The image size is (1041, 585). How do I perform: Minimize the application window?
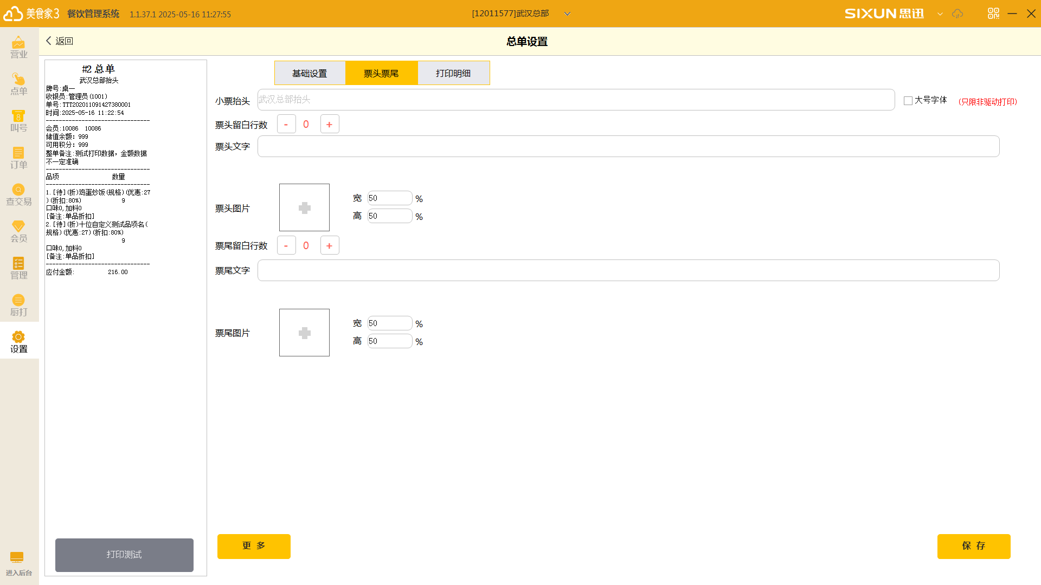pyautogui.click(x=1012, y=14)
